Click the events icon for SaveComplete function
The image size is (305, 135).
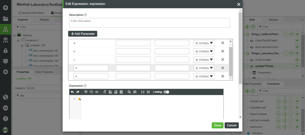click(278, 114)
